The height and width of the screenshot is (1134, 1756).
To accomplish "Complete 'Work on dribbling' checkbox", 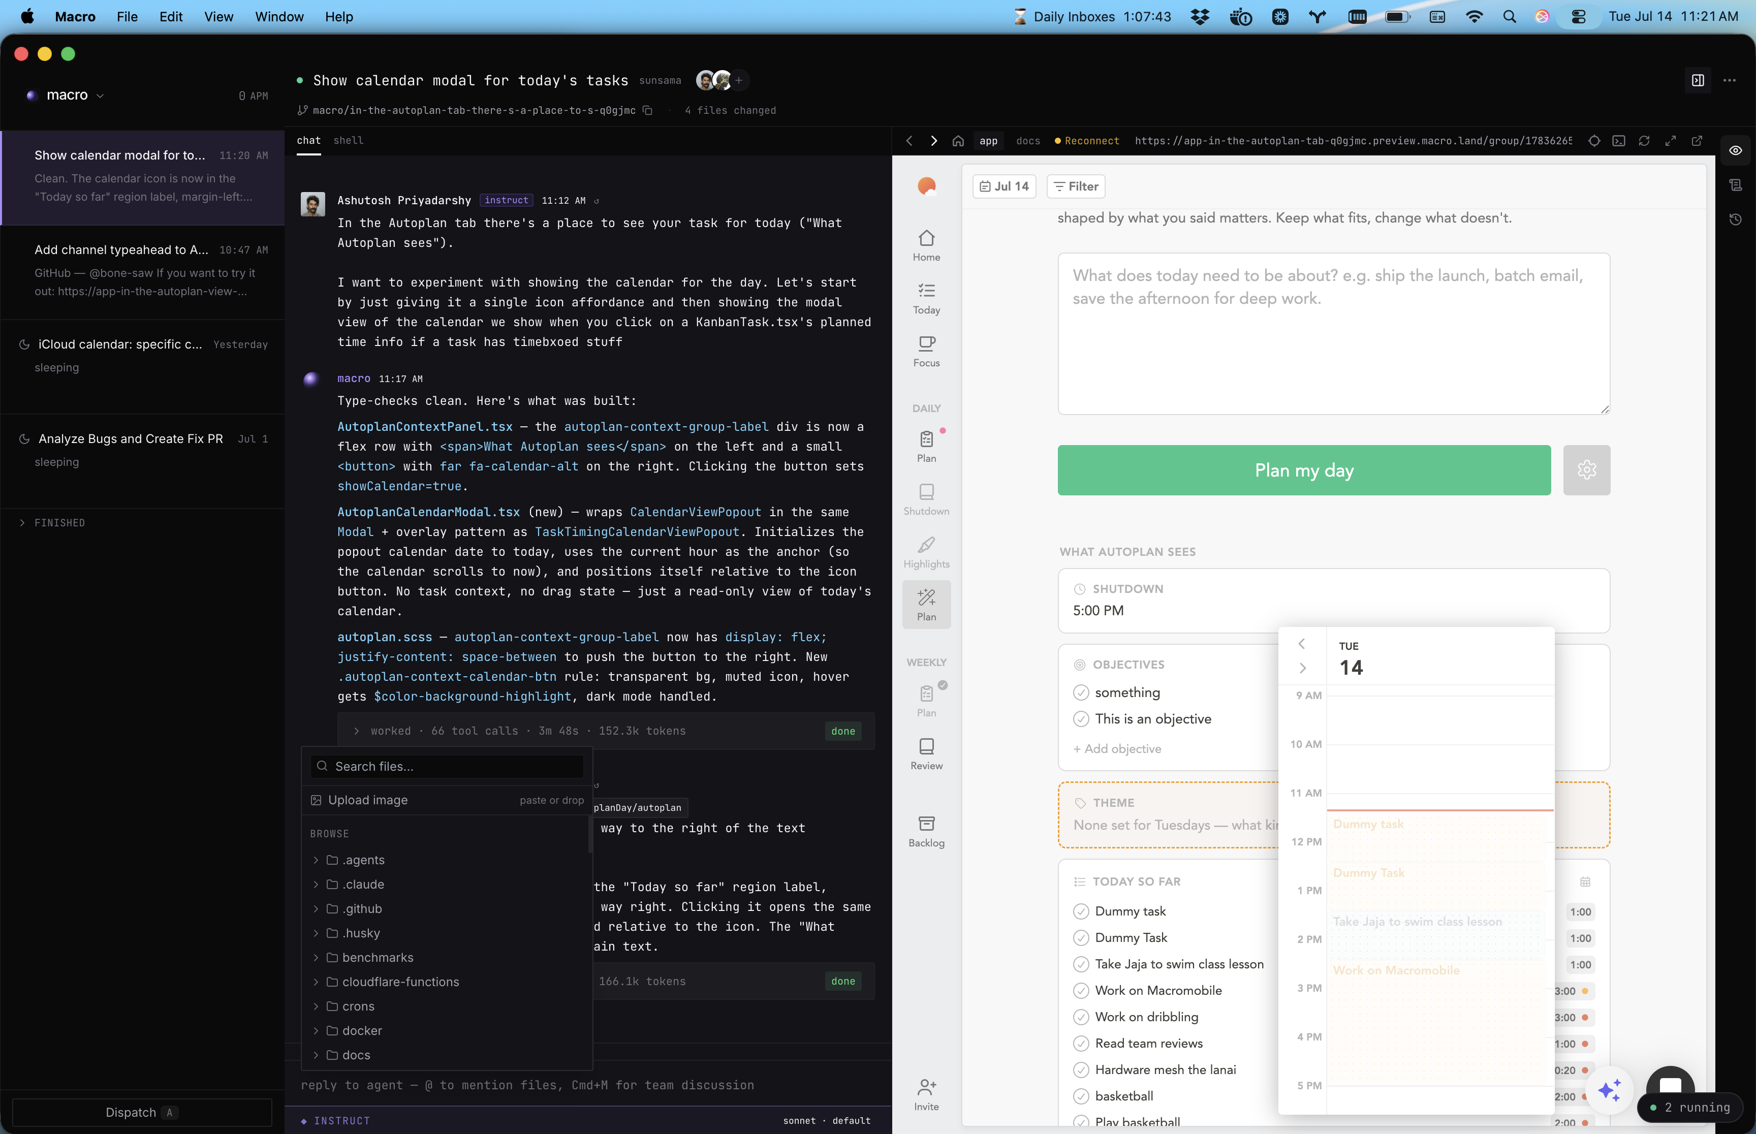I will pos(1081,1017).
